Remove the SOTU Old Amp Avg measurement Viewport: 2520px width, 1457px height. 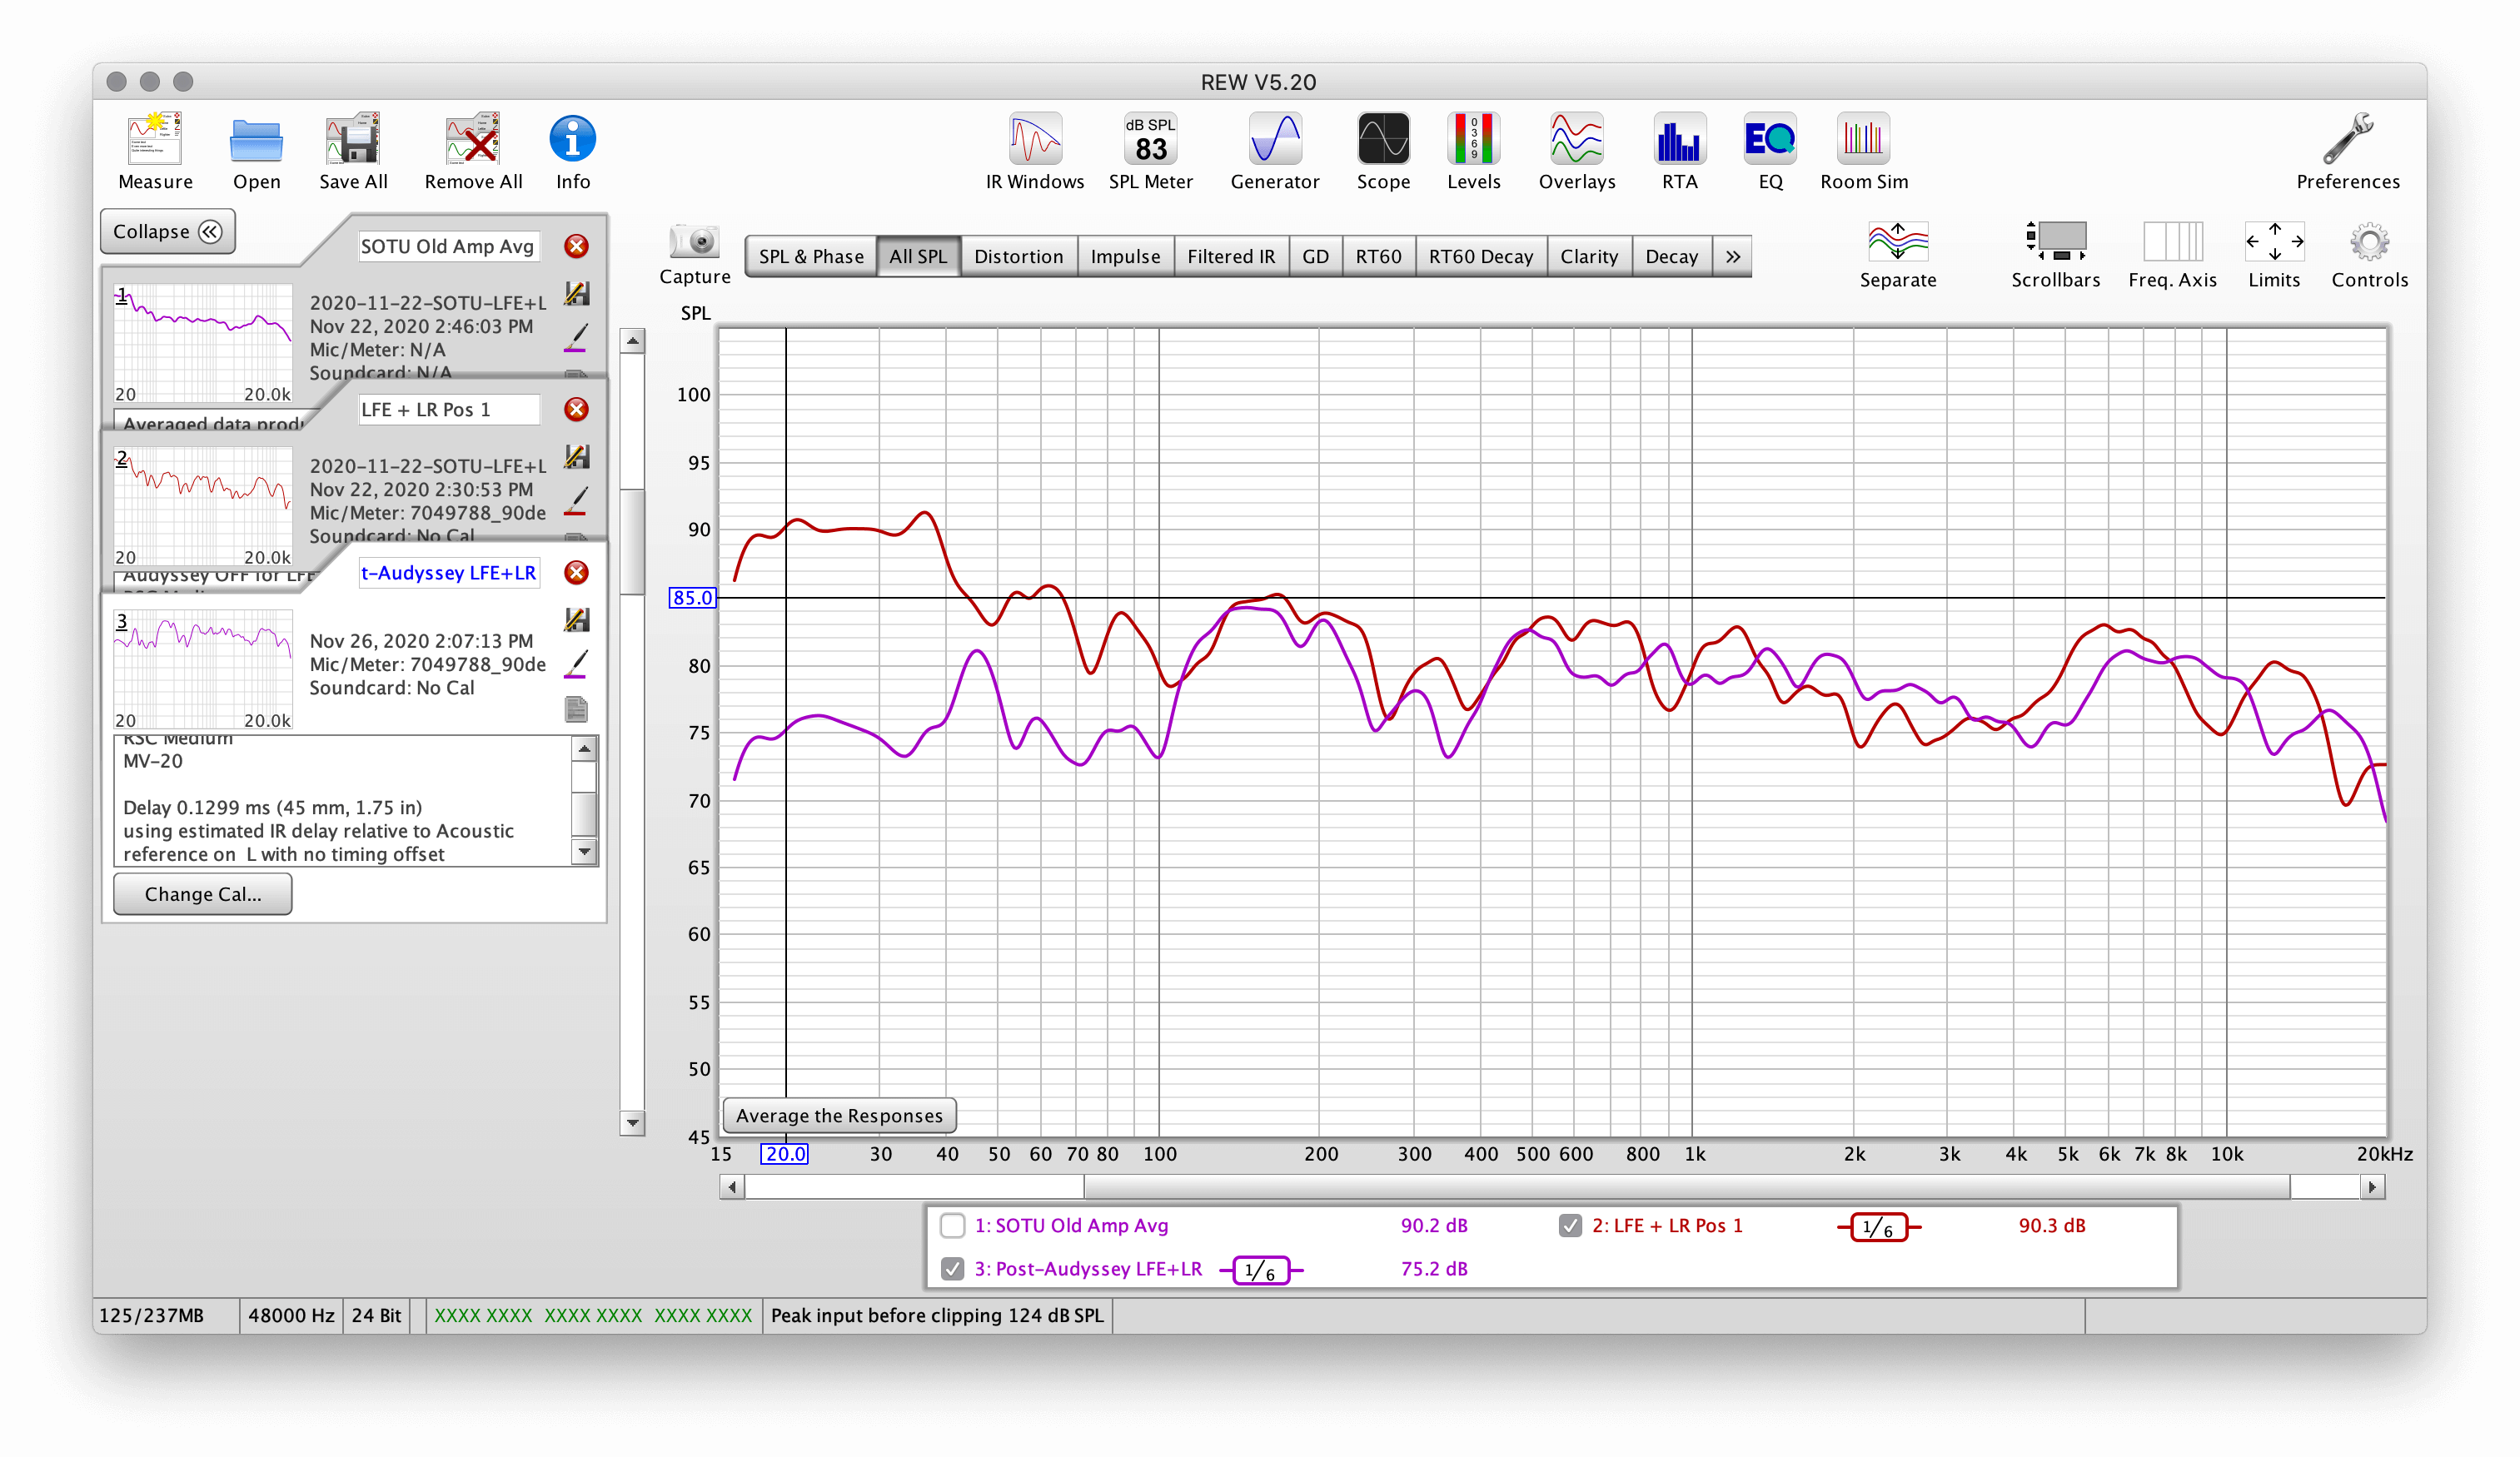[x=576, y=246]
